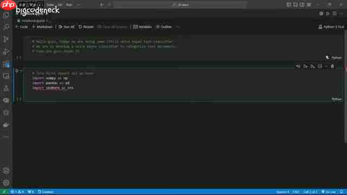Click inside the import pandas line

point(51,83)
